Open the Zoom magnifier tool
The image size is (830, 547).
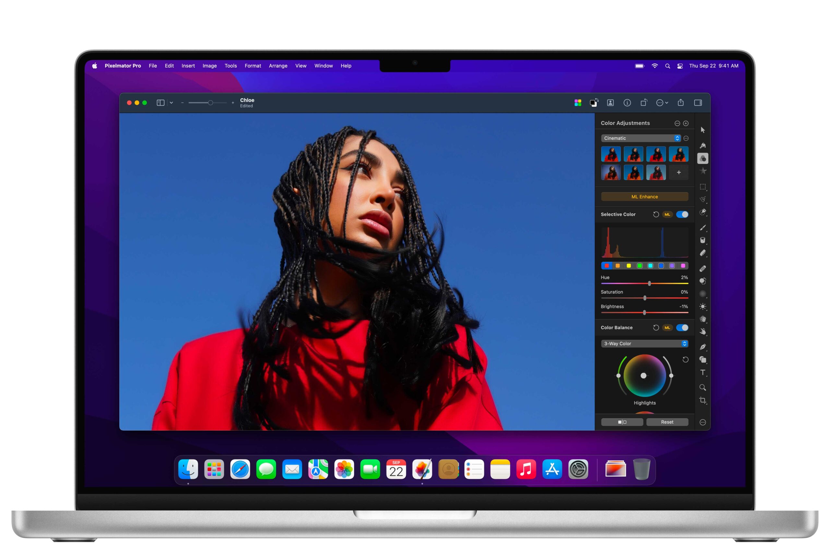point(703,387)
